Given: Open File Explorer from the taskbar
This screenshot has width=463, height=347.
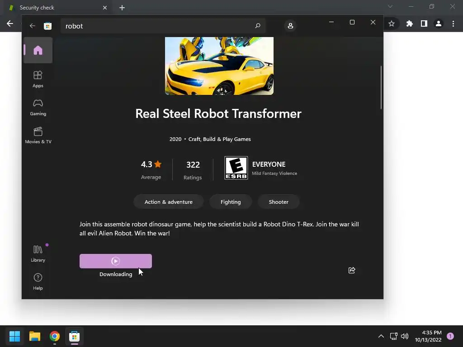Looking at the screenshot, I should [35, 336].
